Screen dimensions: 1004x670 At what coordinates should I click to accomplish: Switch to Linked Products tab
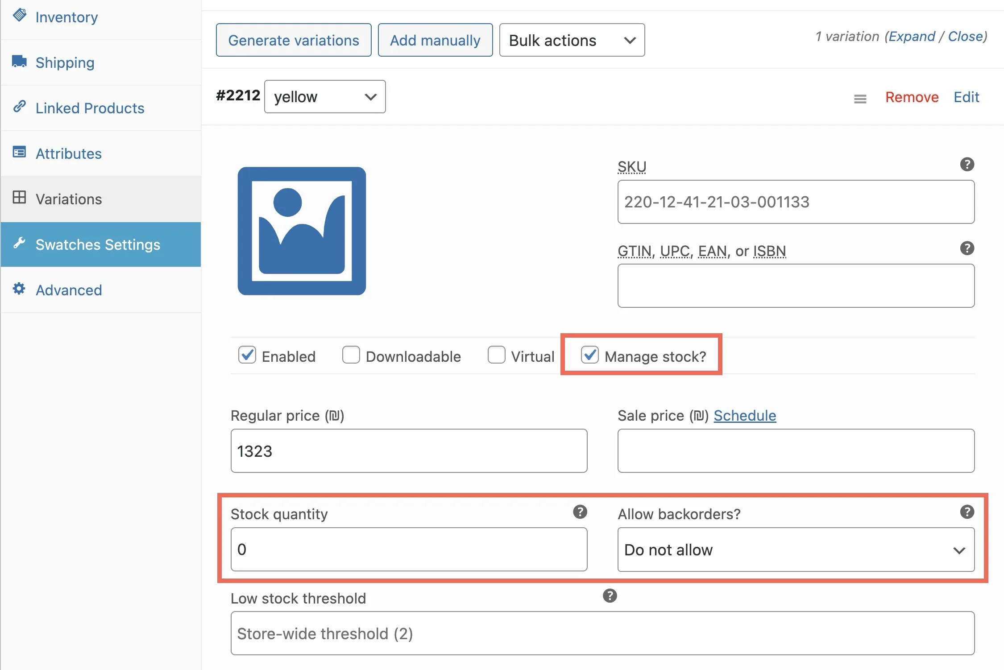[x=101, y=108]
